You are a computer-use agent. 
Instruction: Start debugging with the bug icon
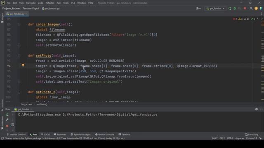coord(235,8)
